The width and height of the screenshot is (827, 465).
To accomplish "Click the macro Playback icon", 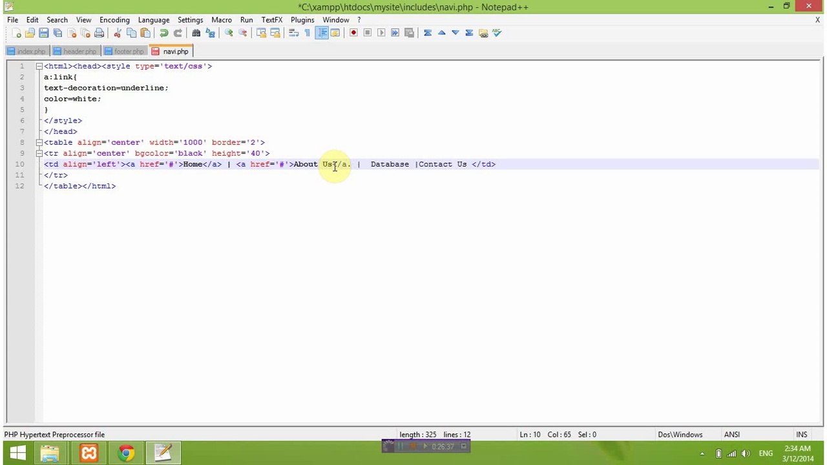I will (x=381, y=33).
